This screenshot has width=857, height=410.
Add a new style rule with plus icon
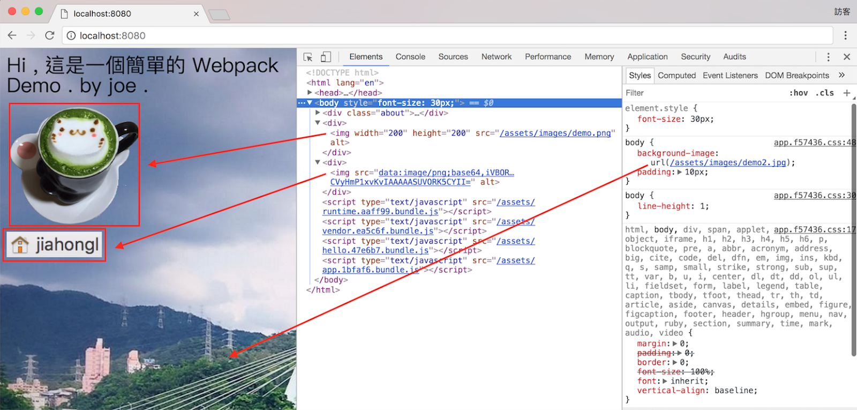pyautogui.click(x=847, y=93)
